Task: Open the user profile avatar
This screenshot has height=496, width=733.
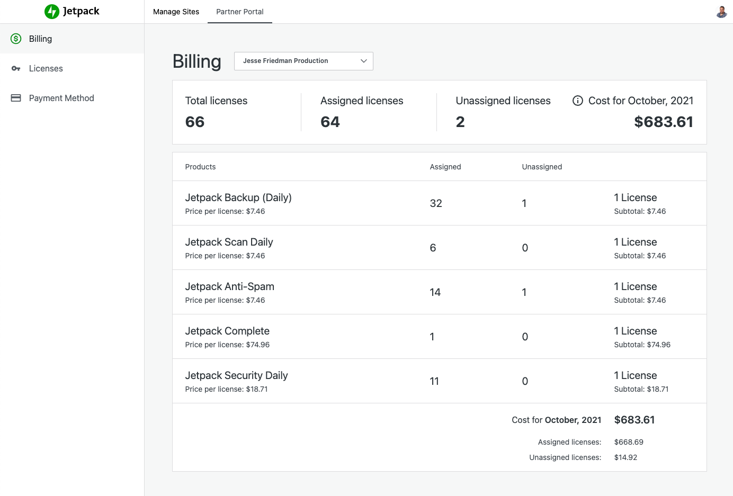Action: pyautogui.click(x=721, y=12)
